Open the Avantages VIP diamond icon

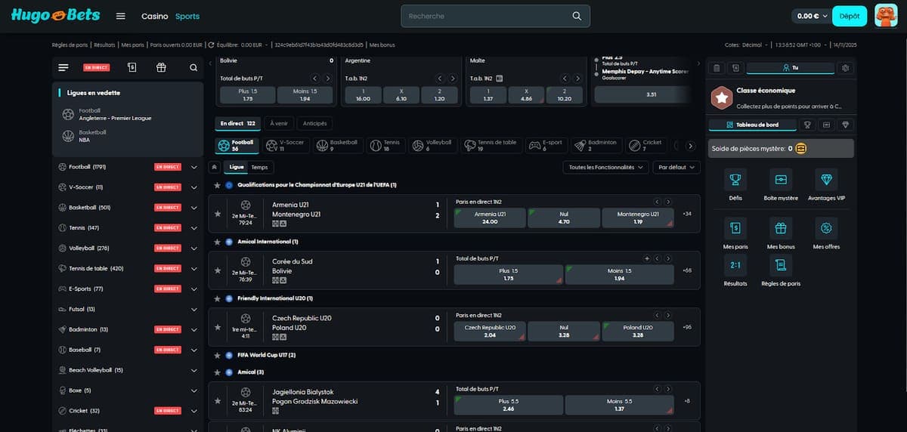(826, 180)
